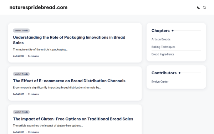Select the Market Trends tag on the e-commerce article
The width and height of the screenshot is (214, 134).
pos(21,74)
